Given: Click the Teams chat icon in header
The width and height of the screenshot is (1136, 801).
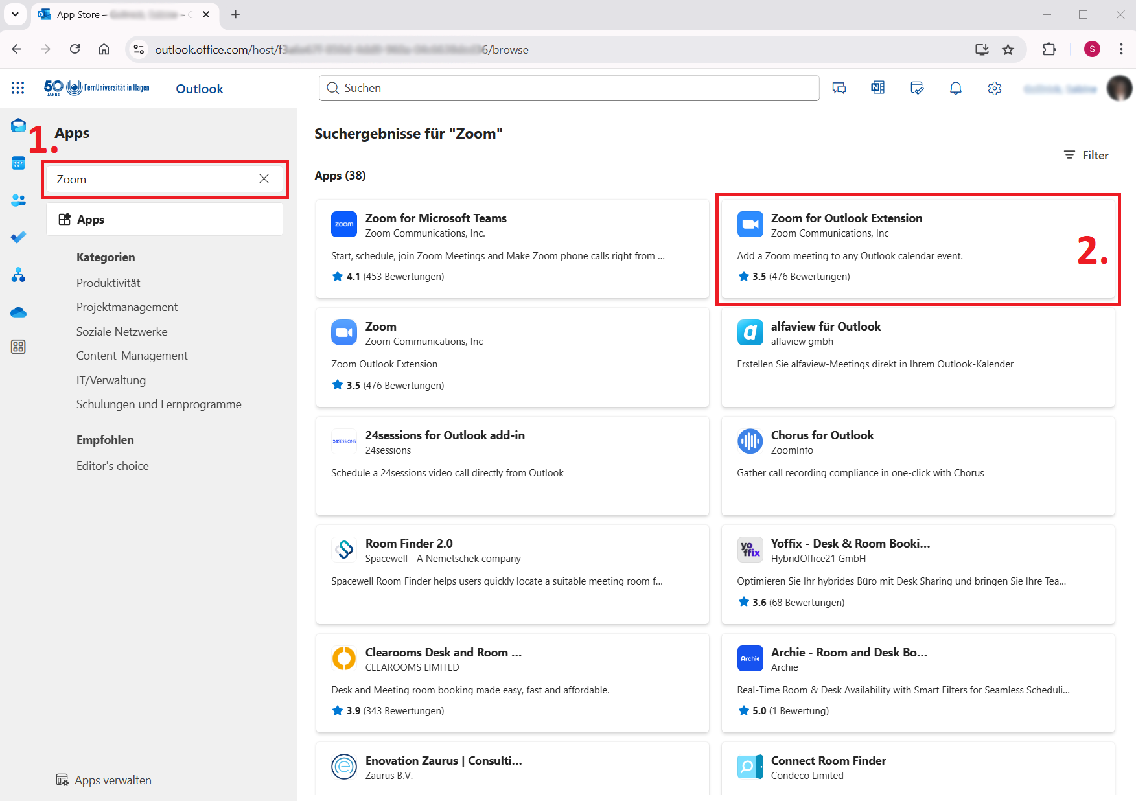Looking at the screenshot, I should tap(839, 88).
